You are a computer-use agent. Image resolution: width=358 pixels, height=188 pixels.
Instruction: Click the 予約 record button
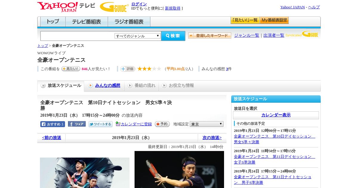pyautogui.click(x=162, y=124)
